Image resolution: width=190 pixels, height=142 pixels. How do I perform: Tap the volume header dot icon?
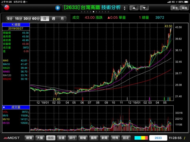point(4,107)
